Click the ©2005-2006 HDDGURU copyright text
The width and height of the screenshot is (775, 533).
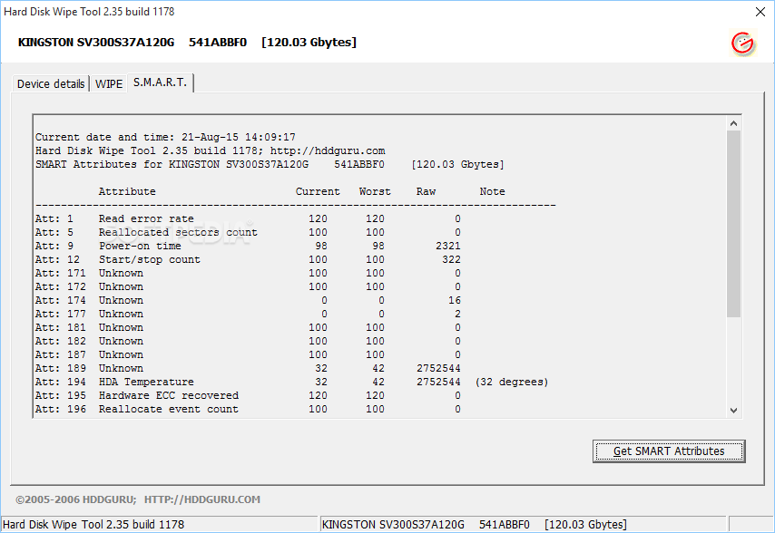(75, 499)
